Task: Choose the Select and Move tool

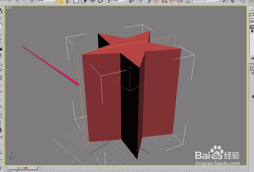Action: pyautogui.click(x=93, y=2)
